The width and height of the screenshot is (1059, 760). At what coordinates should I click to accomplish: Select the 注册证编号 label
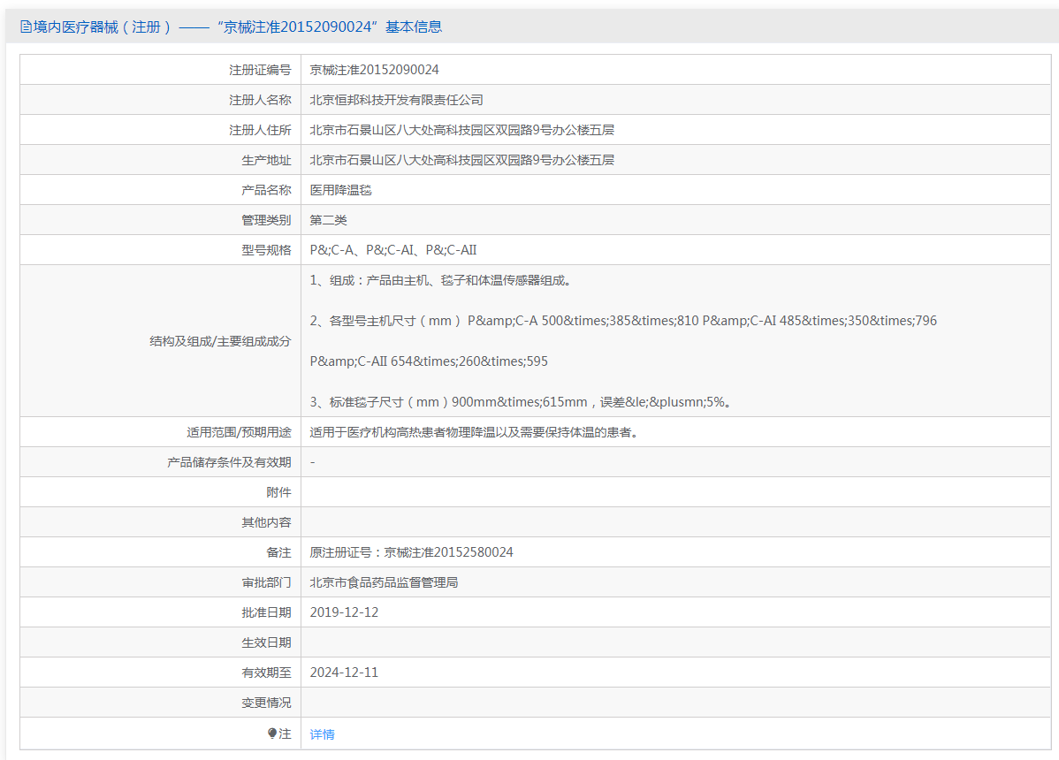(260, 70)
